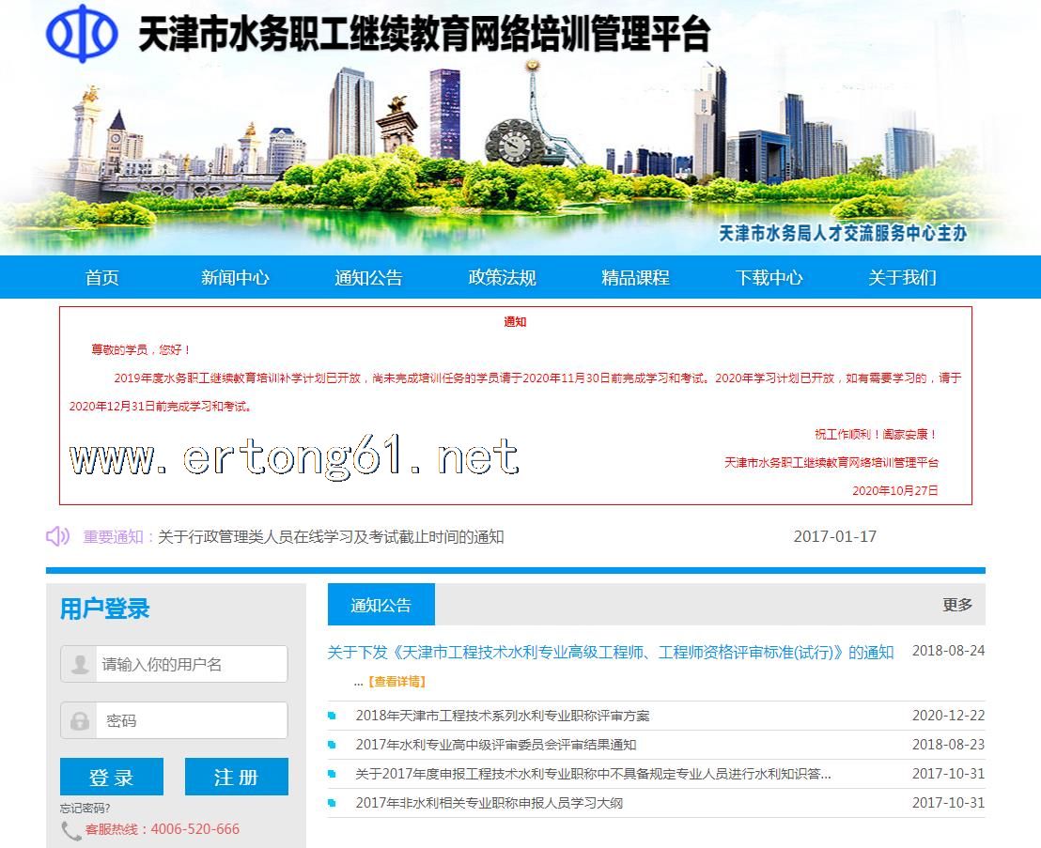Click 更多 to view more notices
The width and height of the screenshot is (1041, 848).
pos(957,605)
